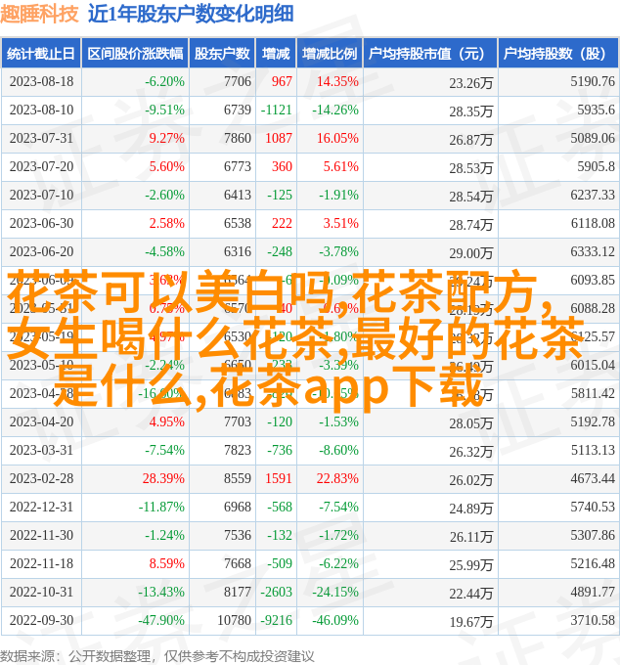Select the 10780 shareholder count cell
The width and height of the screenshot is (620, 665).
(x=234, y=621)
